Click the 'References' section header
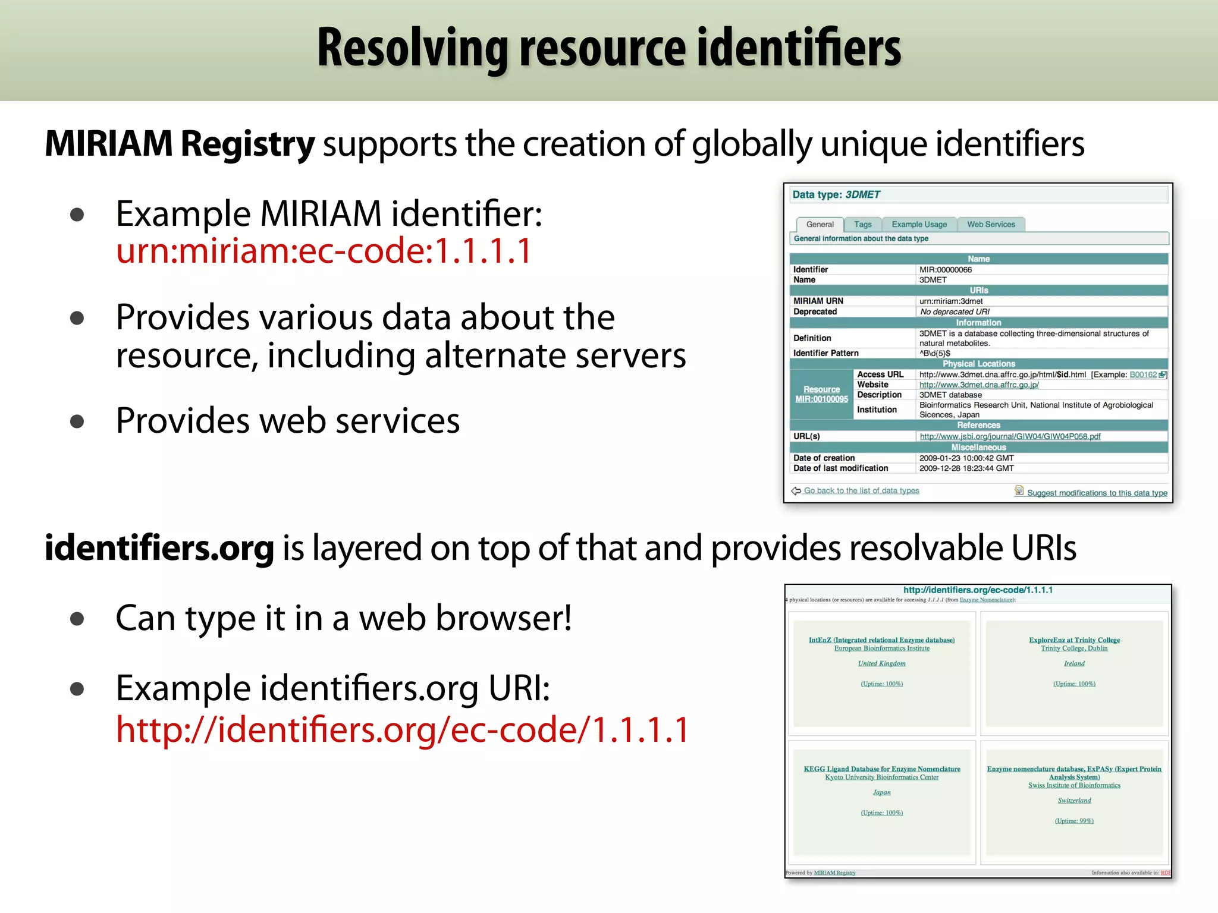1218x913 pixels. (x=979, y=425)
